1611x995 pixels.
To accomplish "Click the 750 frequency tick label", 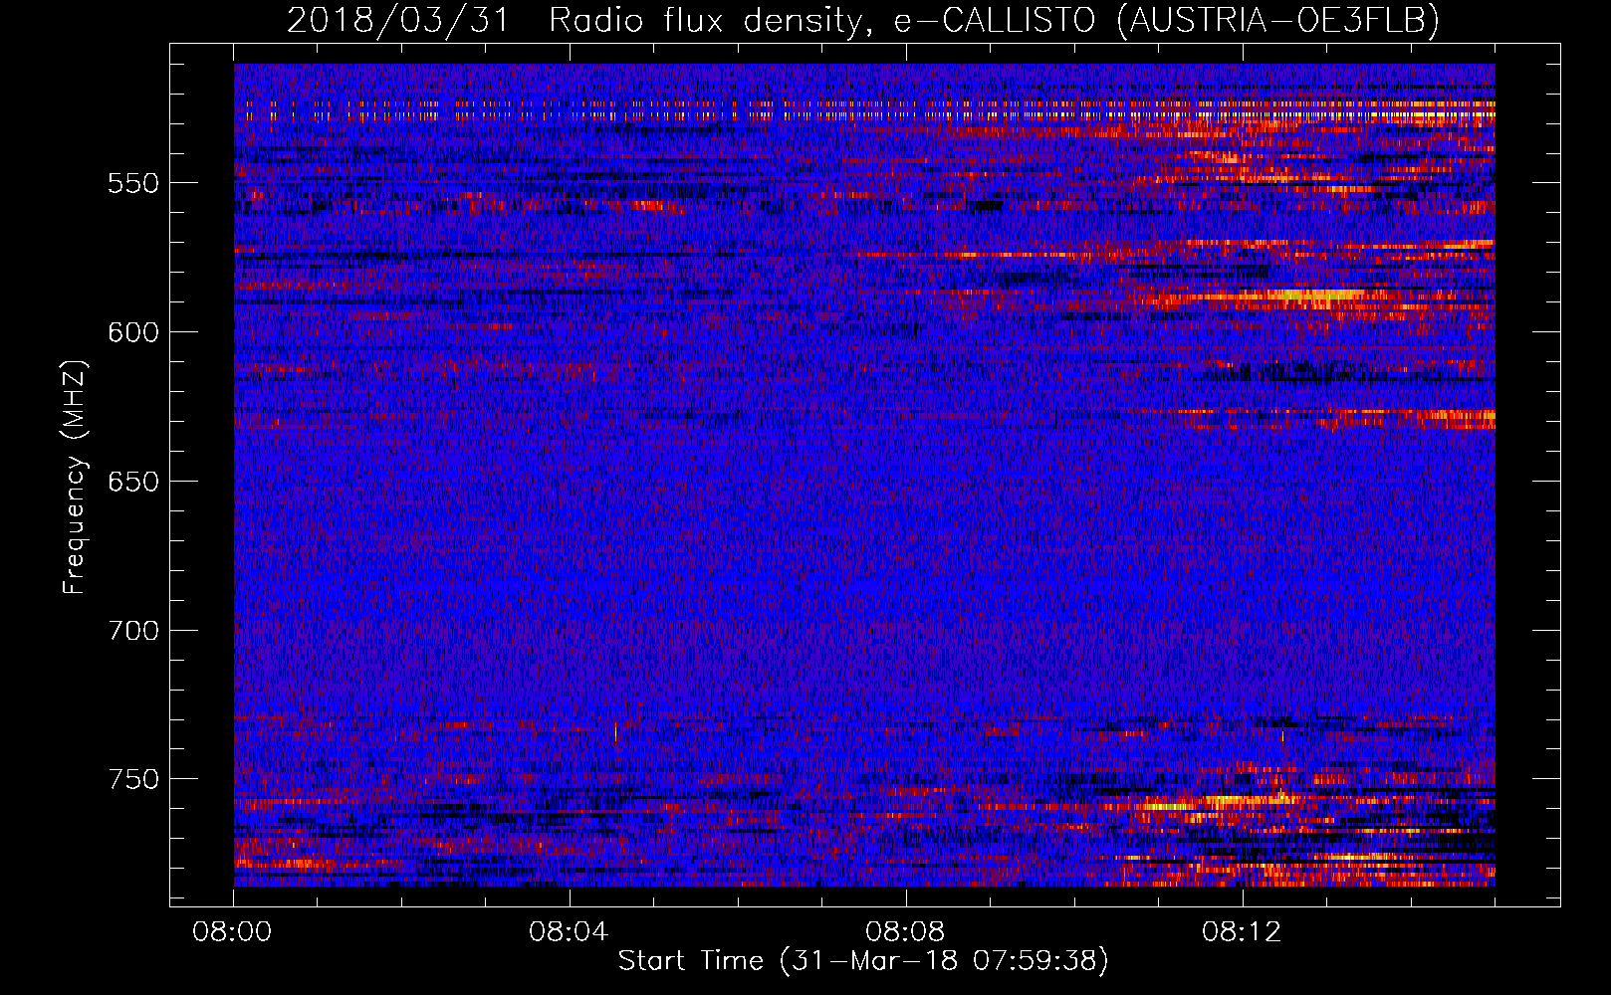I will (133, 779).
